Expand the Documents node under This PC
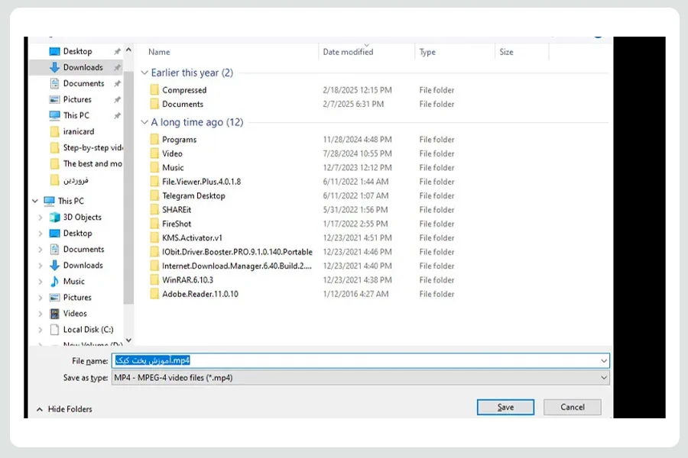The height and width of the screenshot is (458, 688). coord(41,250)
